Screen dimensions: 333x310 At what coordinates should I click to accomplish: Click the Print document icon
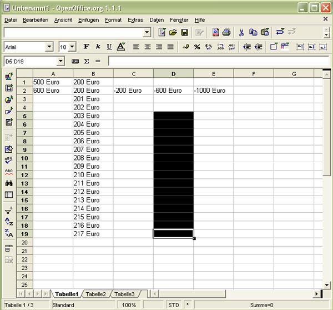coord(226,33)
